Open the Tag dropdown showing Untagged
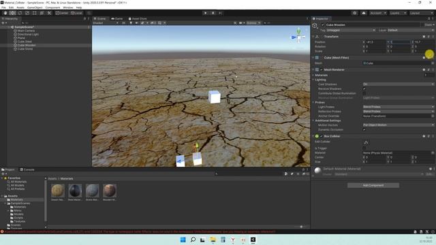436x245 pixels. pos(351,30)
